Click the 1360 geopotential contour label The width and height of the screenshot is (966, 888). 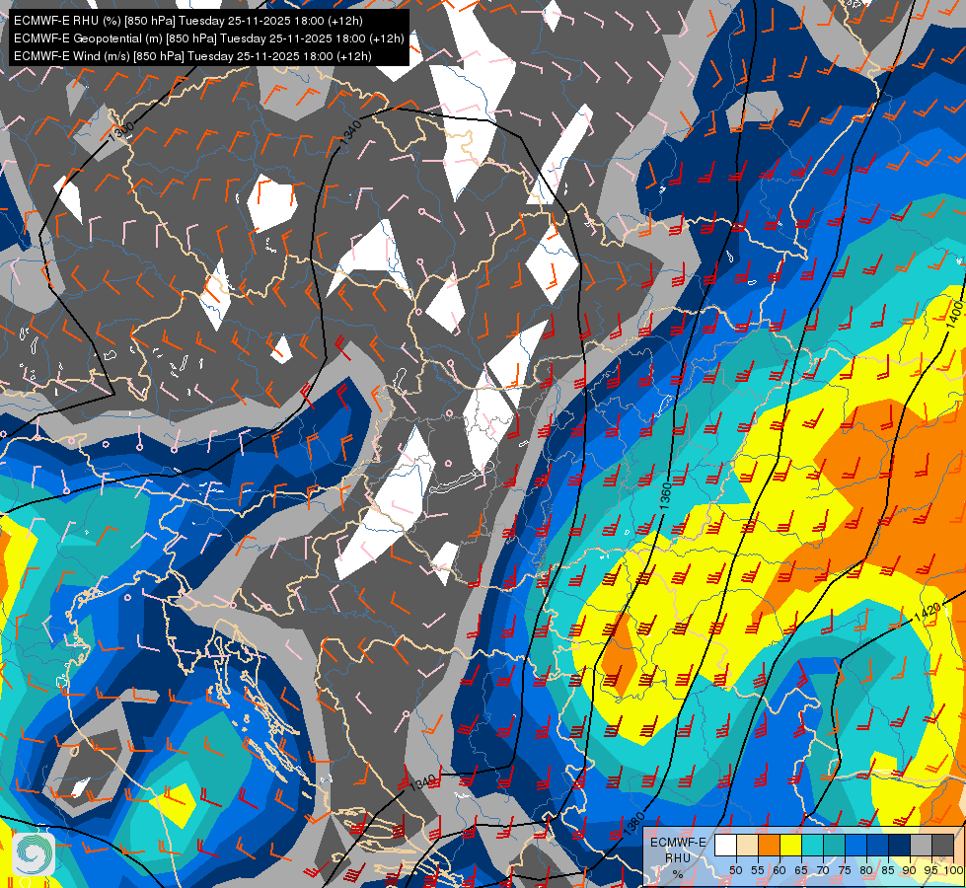pos(665,496)
